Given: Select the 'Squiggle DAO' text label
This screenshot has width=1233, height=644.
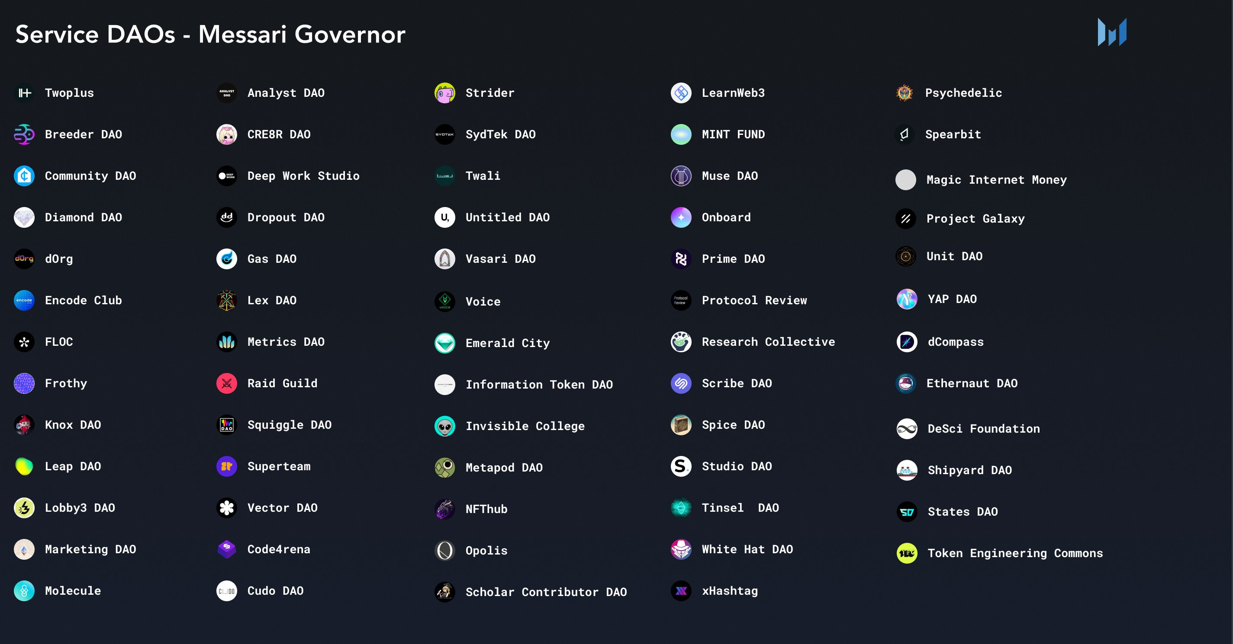Looking at the screenshot, I should tap(289, 424).
